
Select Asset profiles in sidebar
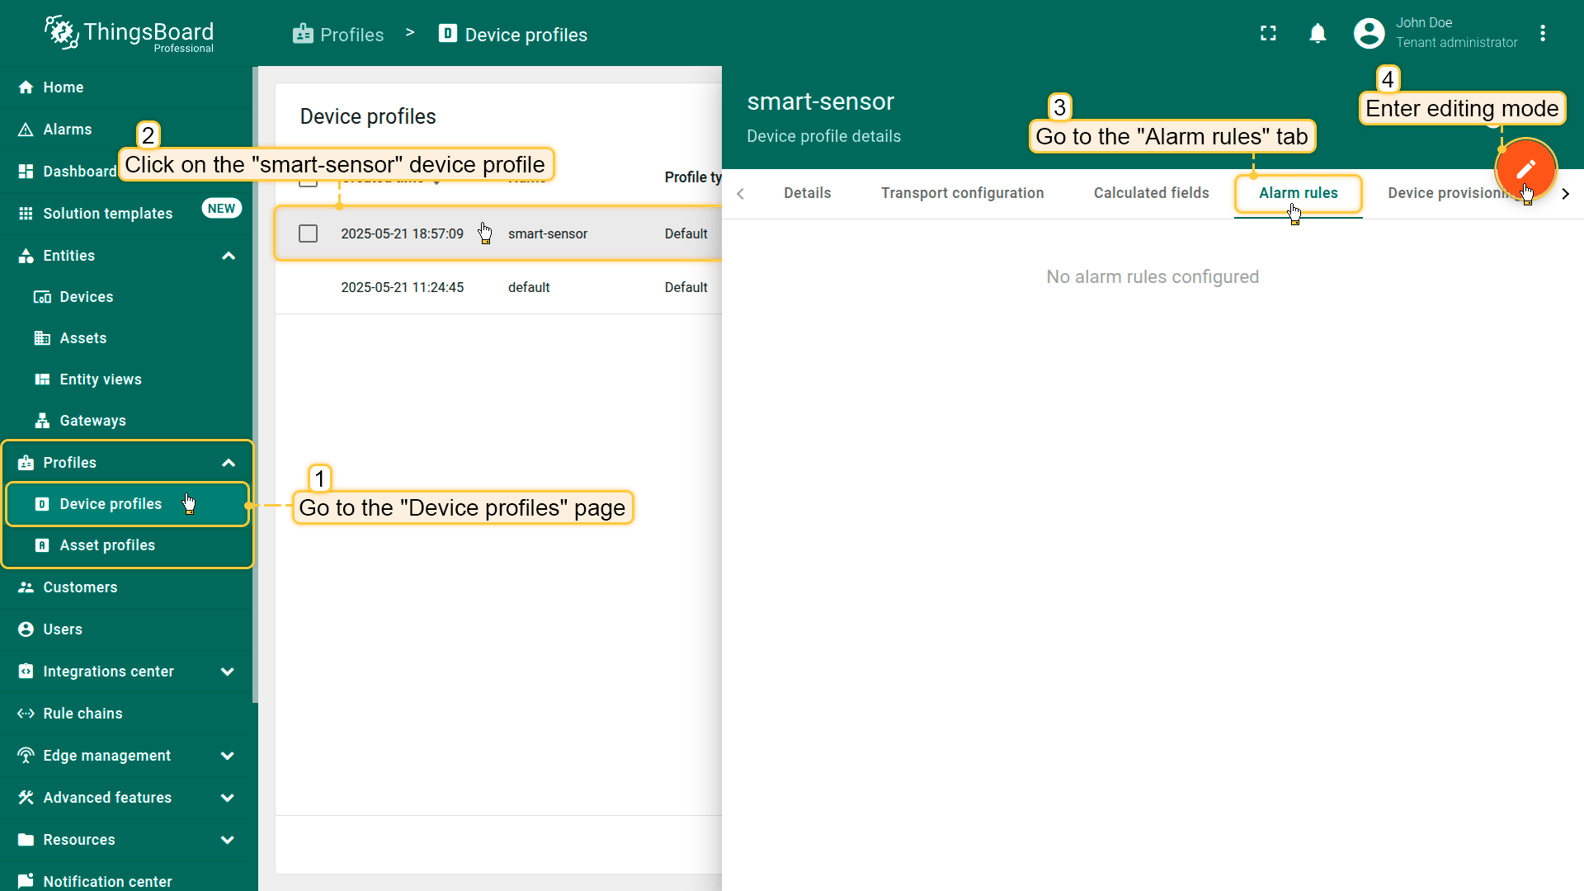(107, 545)
